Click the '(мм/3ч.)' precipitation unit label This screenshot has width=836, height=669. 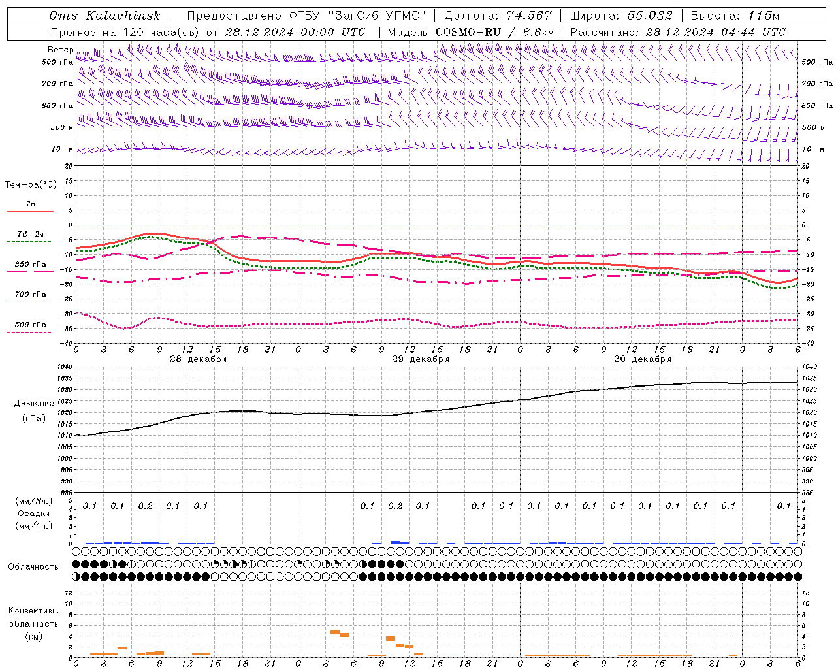34,501
